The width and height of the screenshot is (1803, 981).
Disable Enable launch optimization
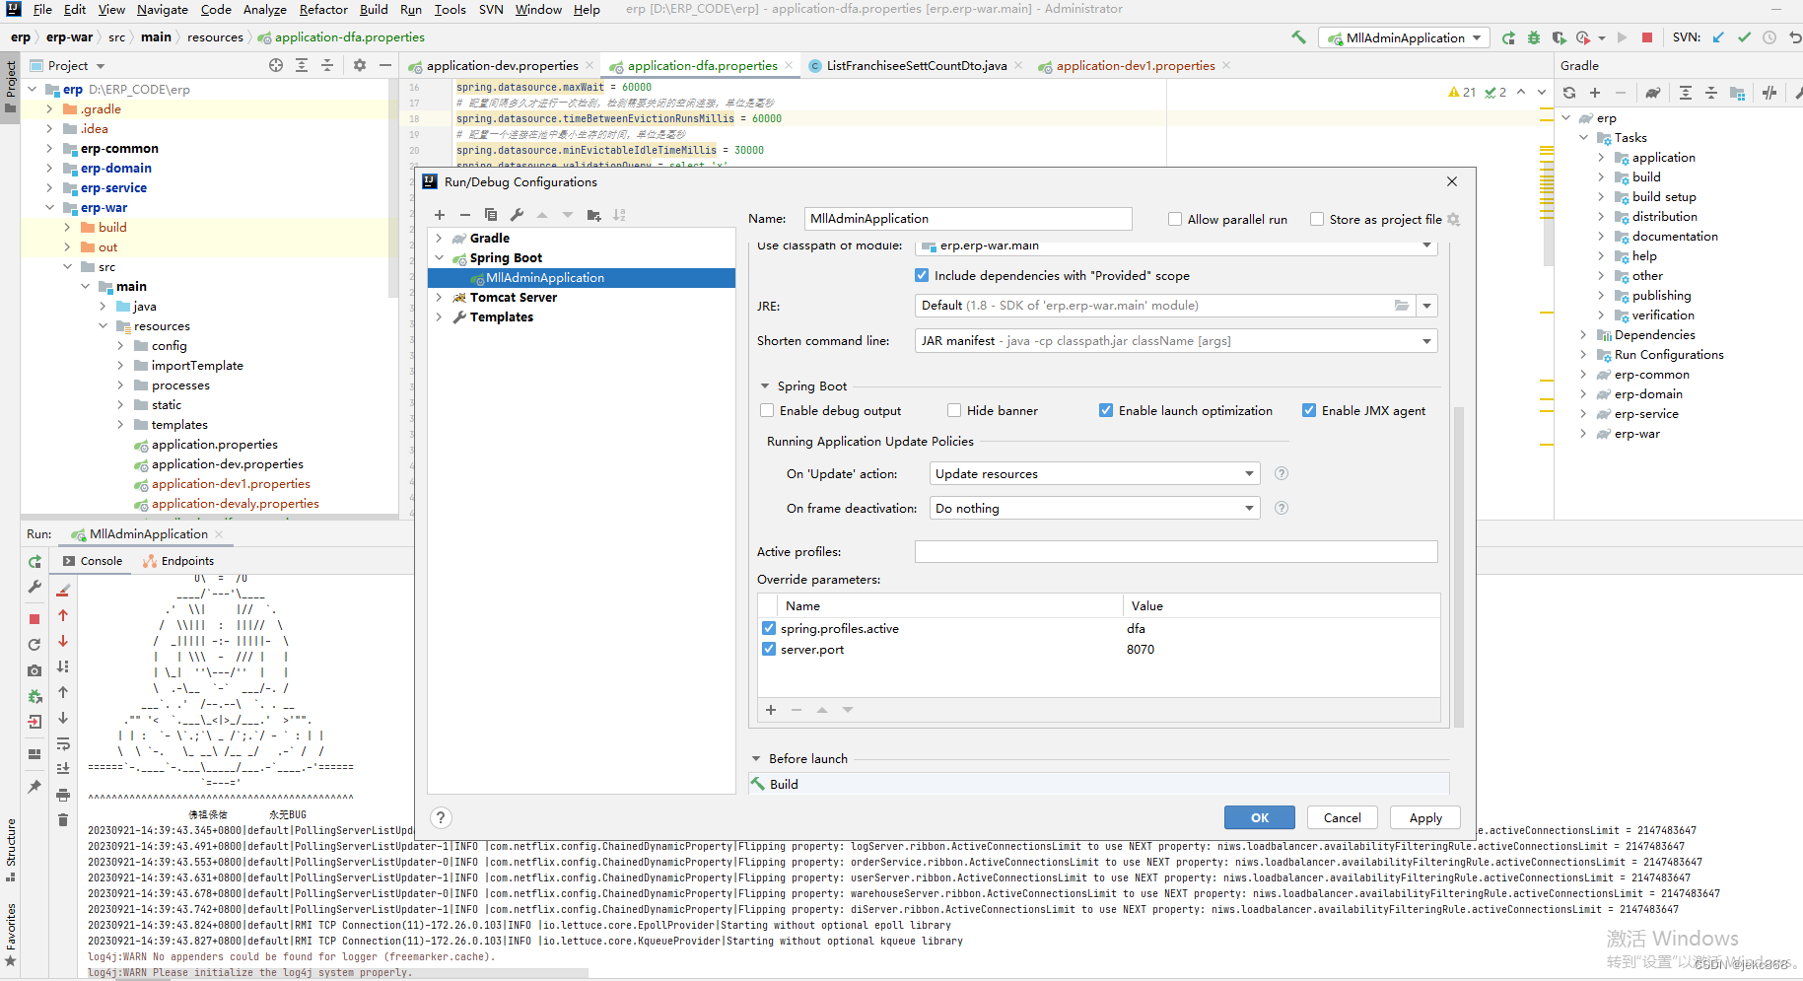tap(1106, 410)
